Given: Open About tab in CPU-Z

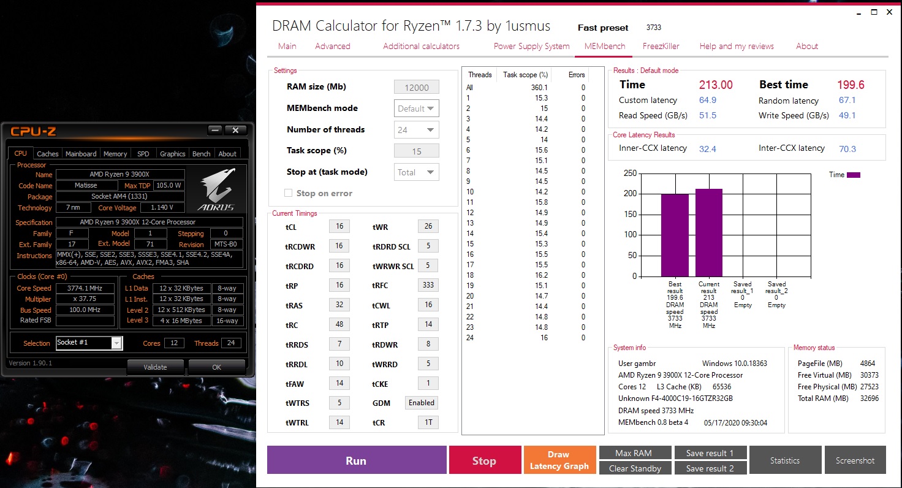Looking at the screenshot, I should click(227, 154).
